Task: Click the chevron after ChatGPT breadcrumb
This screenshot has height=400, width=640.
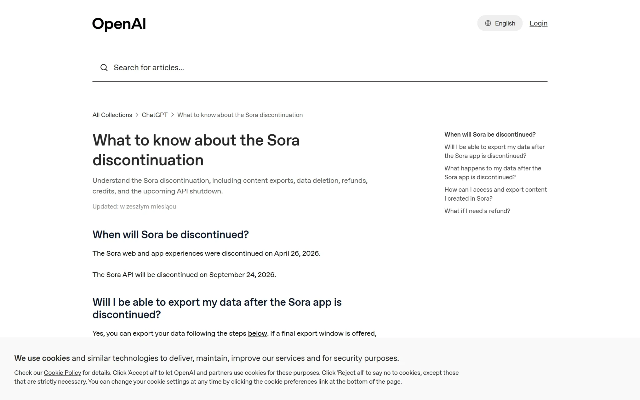Action: click(x=172, y=115)
